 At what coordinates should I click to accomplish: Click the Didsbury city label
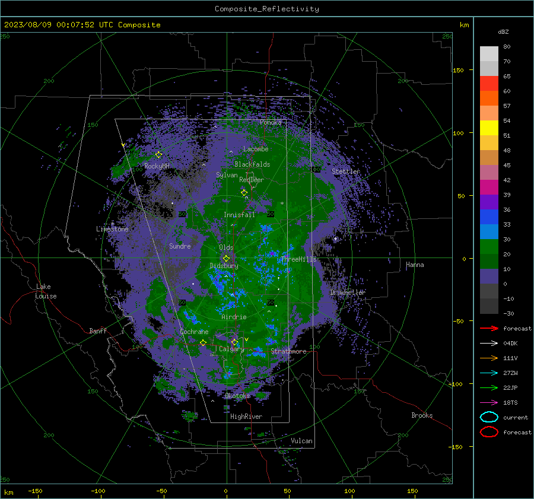pos(224,266)
